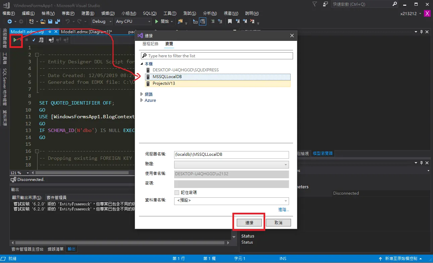The height and width of the screenshot is (263, 433).
Task: Toggle the 記住密碼 checkbox
Action: [x=177, y=193]
